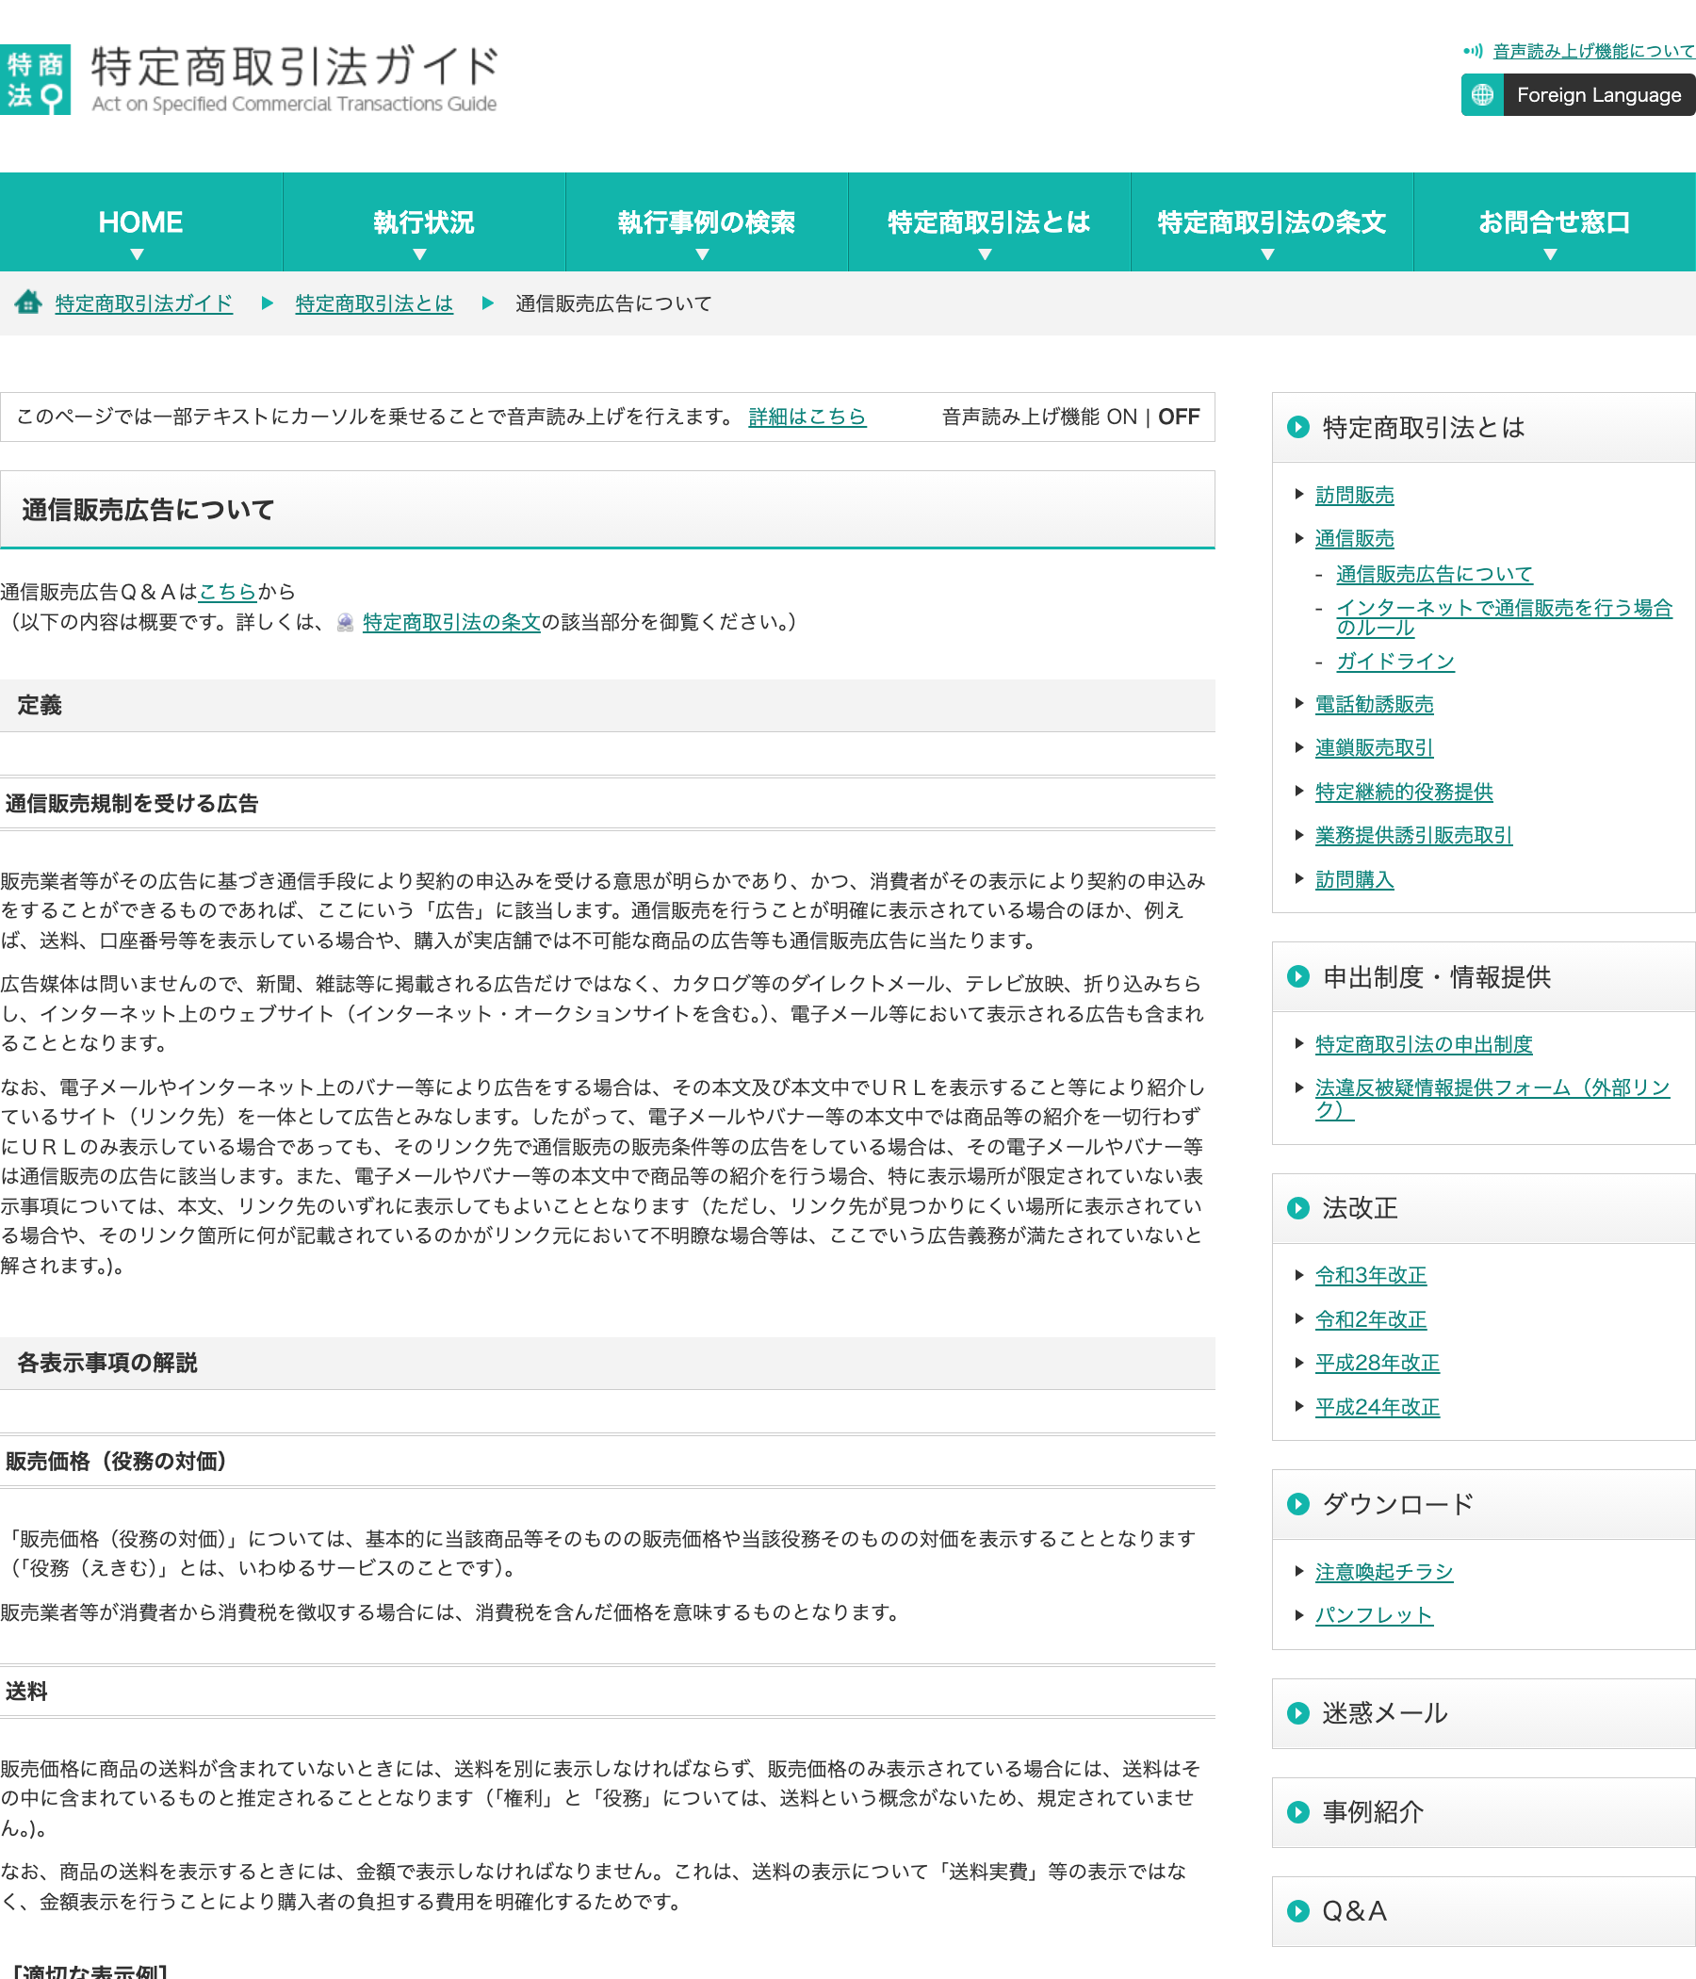Click the circle arrow icon beside 迷惑メール
Image resolution: width=1696 pixels, height=1979 pixels.
point(1297,1713)
